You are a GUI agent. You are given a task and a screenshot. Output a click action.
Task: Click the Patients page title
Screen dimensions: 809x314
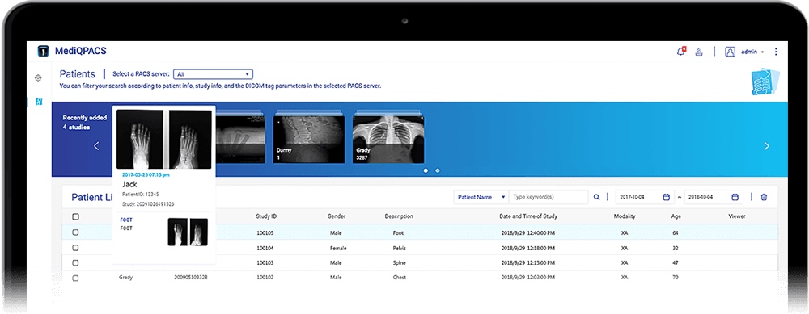click(78, 74)
